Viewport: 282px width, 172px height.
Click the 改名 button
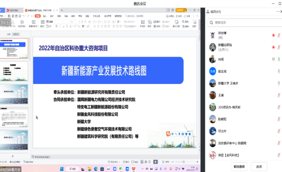(259, 167)
